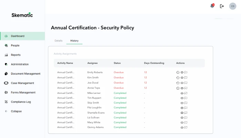Open the CS user avatar menu
Viewport: 241px width, 138px height.
click(x=232, y=6)
